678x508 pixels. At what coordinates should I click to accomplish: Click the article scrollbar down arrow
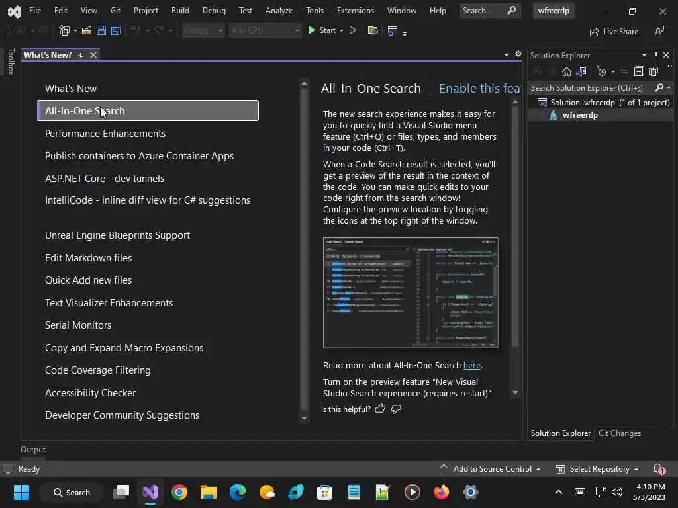515,393
